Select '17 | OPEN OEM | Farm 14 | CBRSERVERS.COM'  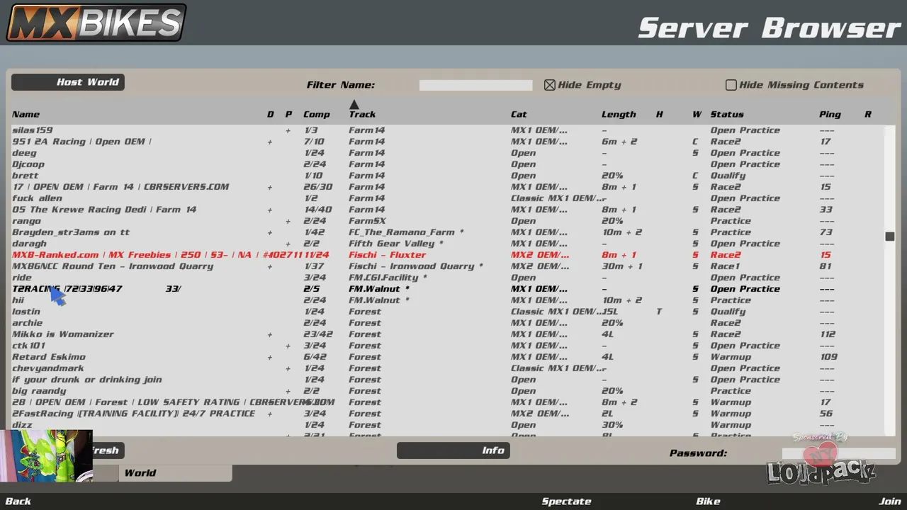449,187
